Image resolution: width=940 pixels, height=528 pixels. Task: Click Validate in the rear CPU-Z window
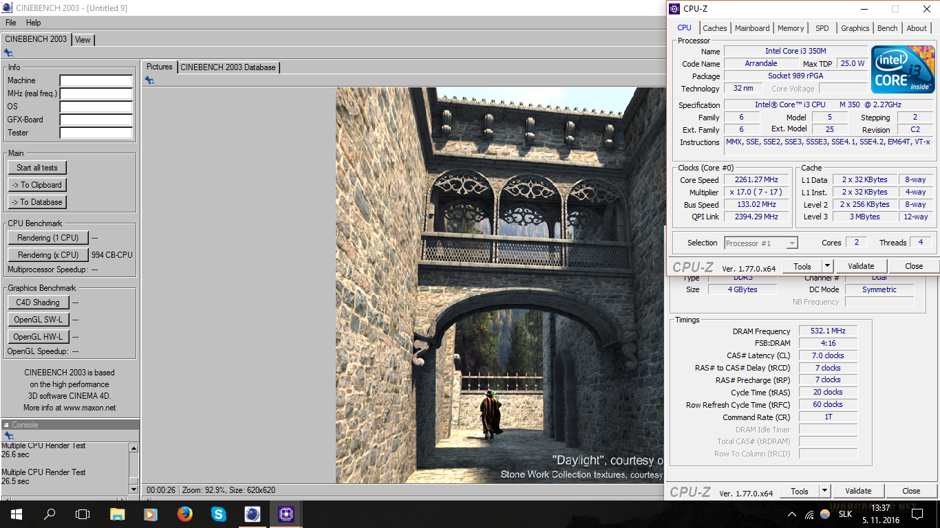(858, 491)
